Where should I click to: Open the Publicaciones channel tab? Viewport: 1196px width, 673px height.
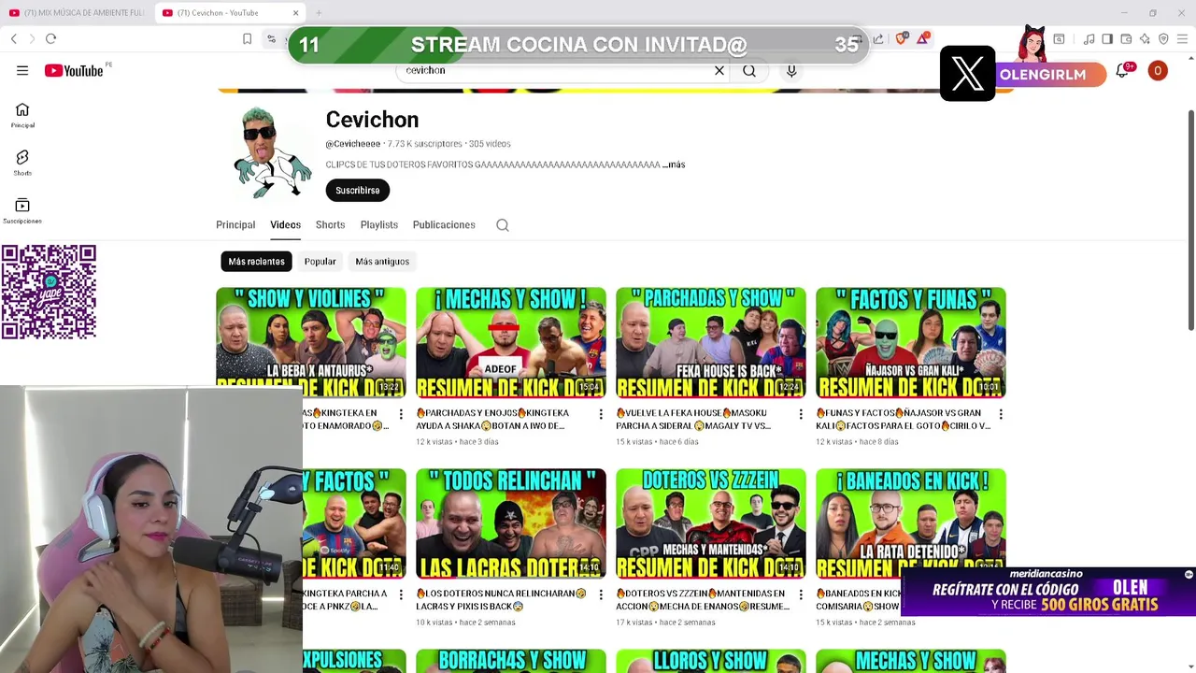click(444, 224)
